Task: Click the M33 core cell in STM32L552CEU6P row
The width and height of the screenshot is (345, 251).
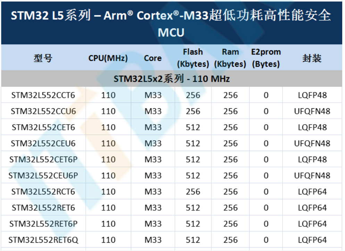Action: [153, 176]
